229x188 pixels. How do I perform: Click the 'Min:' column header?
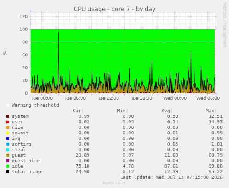[x=123, y=111]
